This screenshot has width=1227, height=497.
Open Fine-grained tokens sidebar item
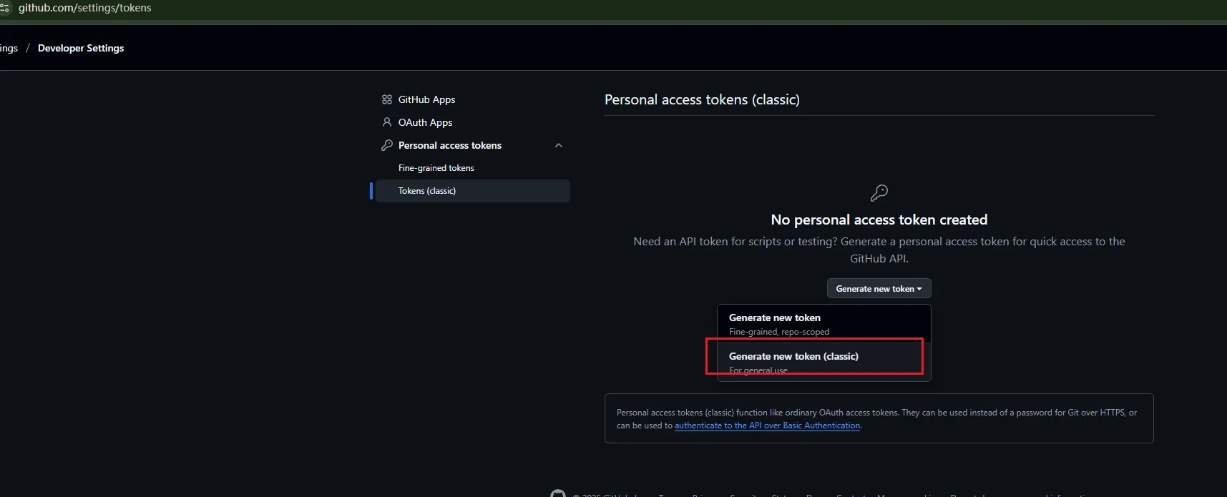436,168
